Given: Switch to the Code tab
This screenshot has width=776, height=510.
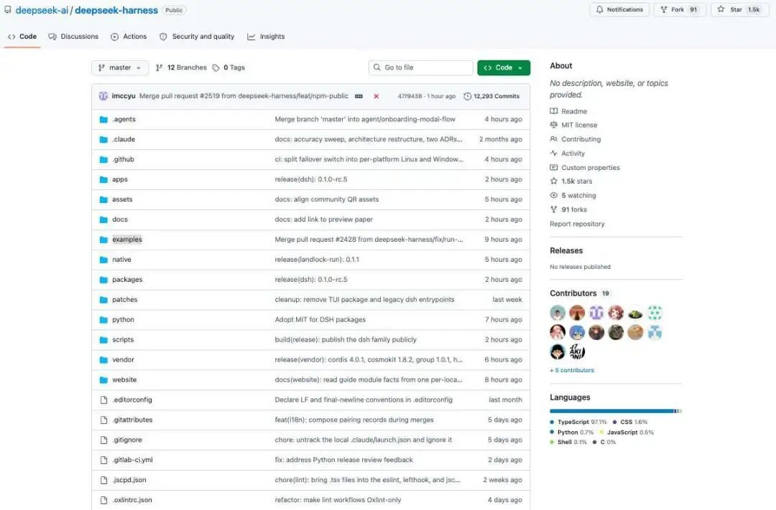Looking at the screenshot, I should click(22, 37).
